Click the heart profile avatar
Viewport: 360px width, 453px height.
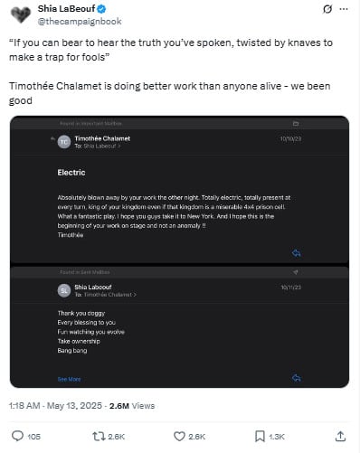tap(21, 14)
